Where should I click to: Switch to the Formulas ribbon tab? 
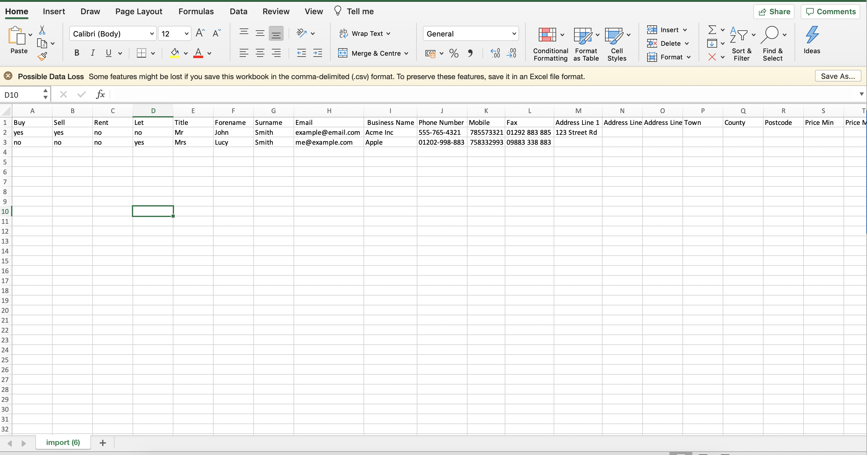[196, 11]
